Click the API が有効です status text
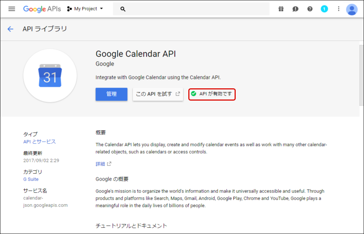The height and width of the screenshot is (234, 364). [215, 94]
